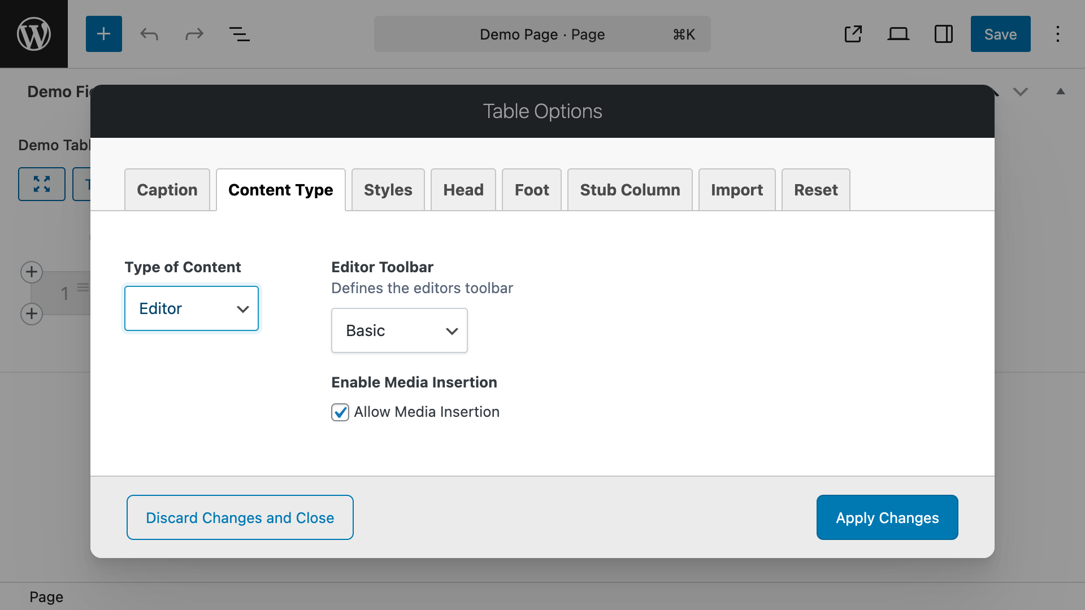This screenshot has height=610, width=1085.
Task: Open the laptop preview device icon
Action: point(898,34)
